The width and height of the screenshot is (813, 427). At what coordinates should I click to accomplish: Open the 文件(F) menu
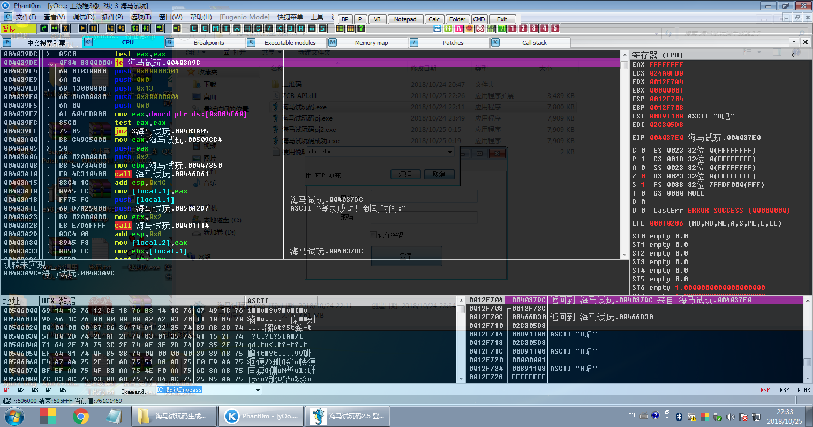pos(26,17)
